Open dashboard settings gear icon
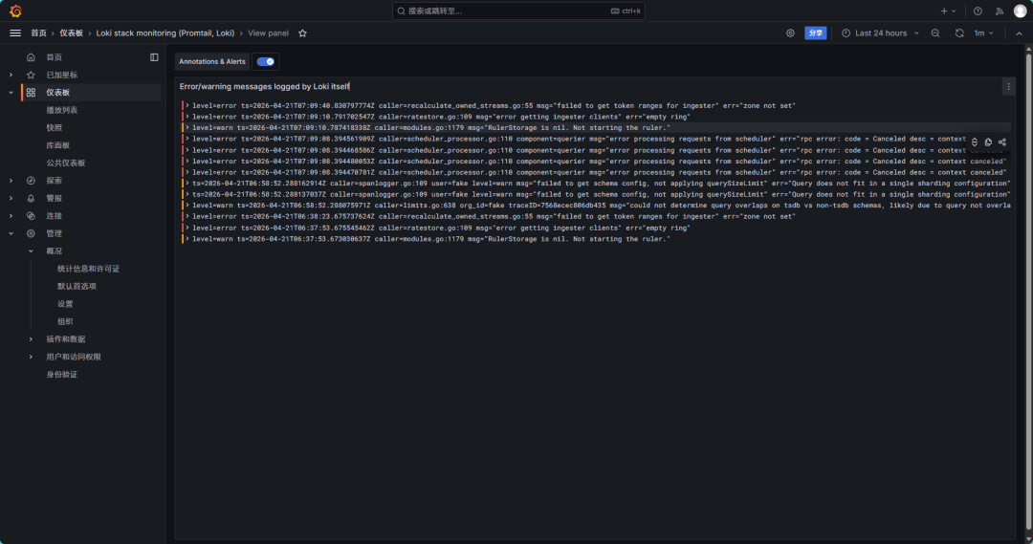This screenshot has height=544, width=1033. point(790,33)
